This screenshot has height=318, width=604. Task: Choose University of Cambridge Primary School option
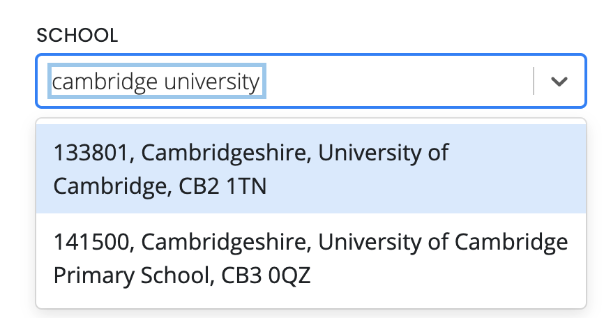pyautogui.click(x=311, y=259)
